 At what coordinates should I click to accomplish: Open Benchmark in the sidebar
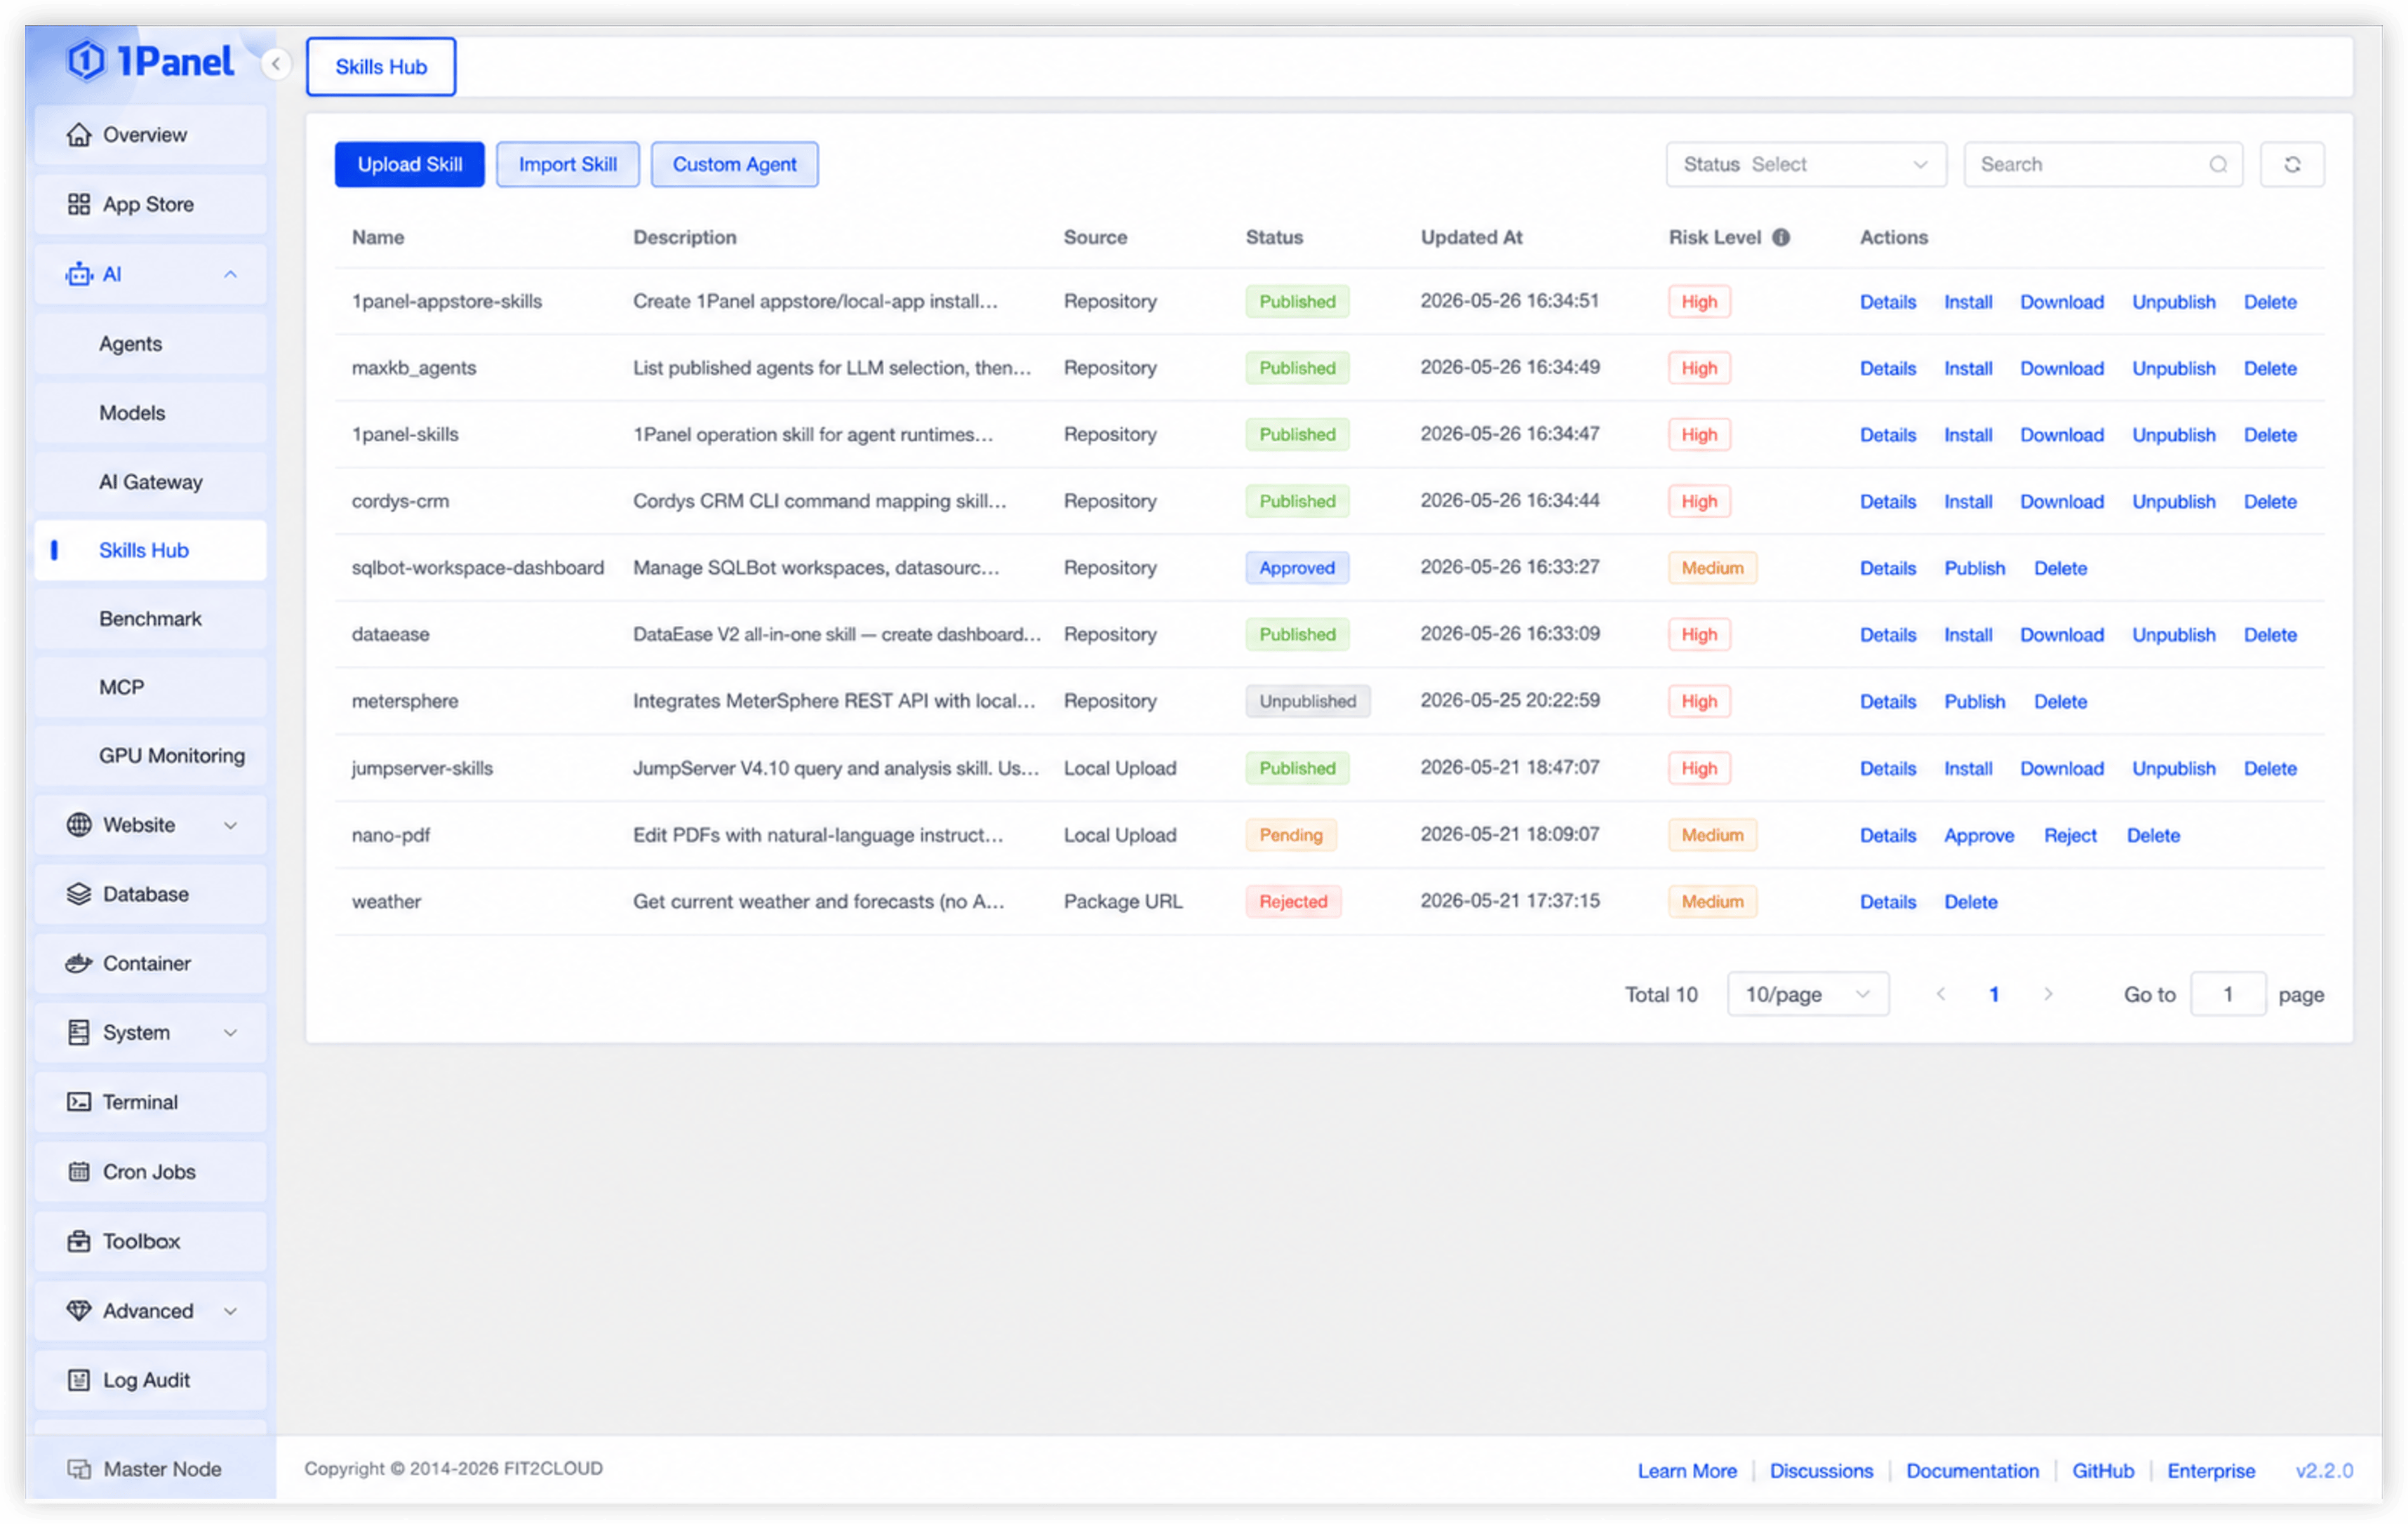point(151,619)
